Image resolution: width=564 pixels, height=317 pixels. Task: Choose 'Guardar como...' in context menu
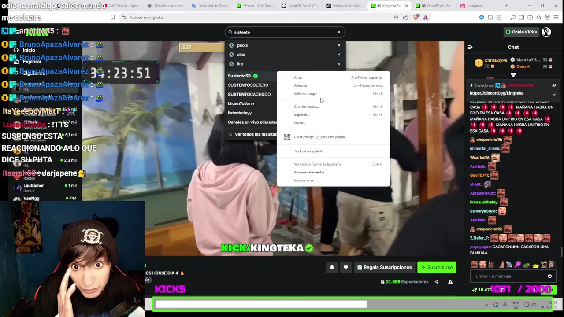coord(333,107)
